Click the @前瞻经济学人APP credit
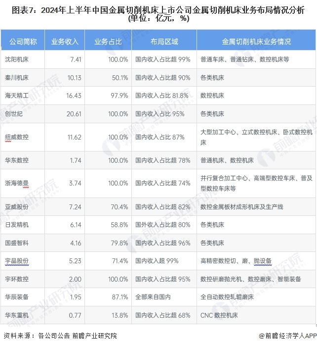317x346 pixels. tap(288, 336)
